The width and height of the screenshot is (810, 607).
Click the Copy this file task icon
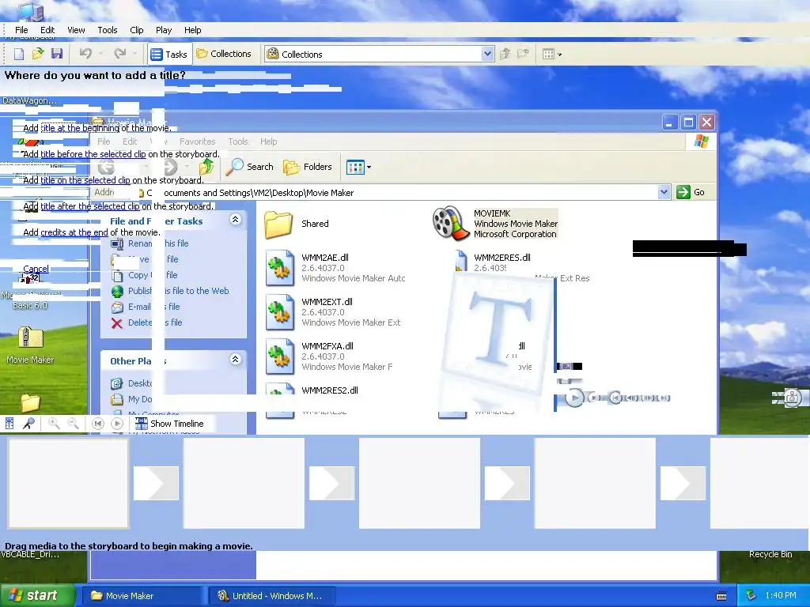click(x=117, y=276)
